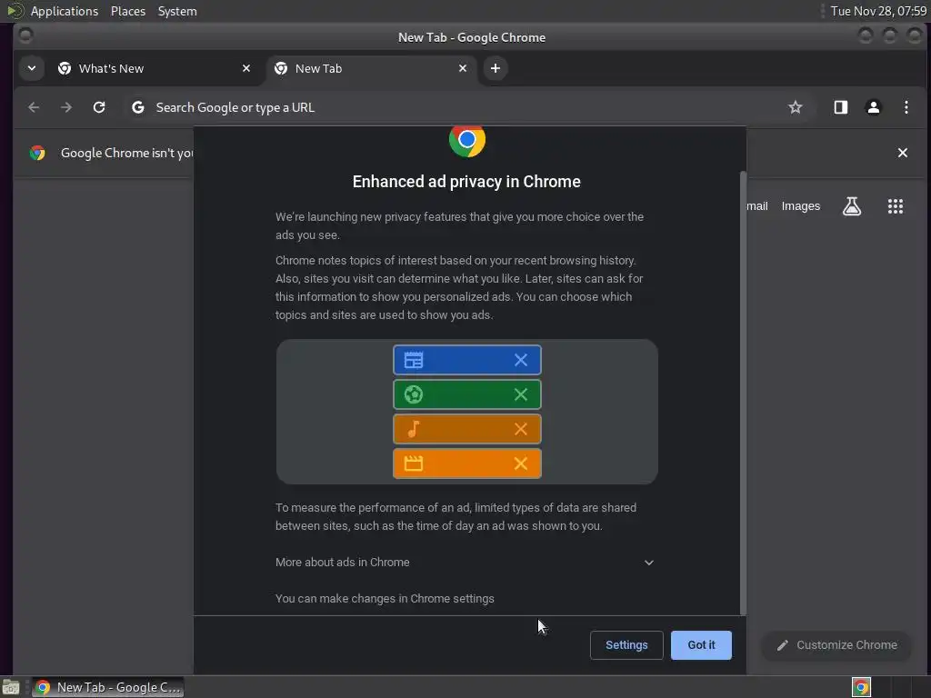Click the Chrome tray icon in bottom panel
Image resolution: width=931 pixels, height=698 pixels.
[861, 687]
